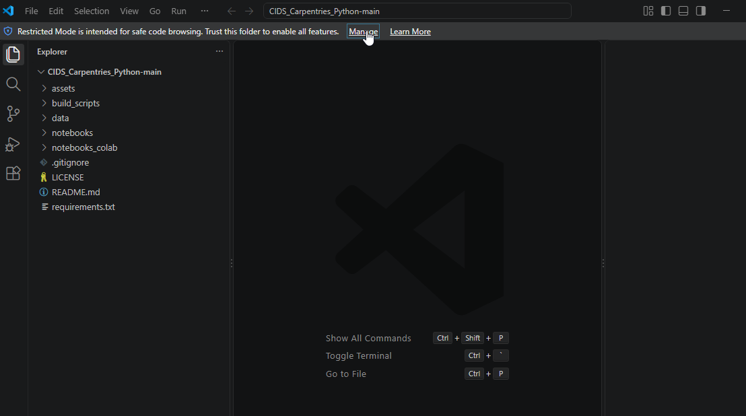Click Go to File text

tap(346, 374)
